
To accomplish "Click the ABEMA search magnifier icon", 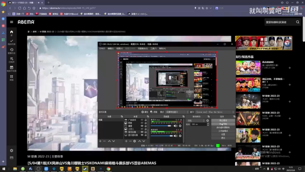I will [x=298, y=22].
